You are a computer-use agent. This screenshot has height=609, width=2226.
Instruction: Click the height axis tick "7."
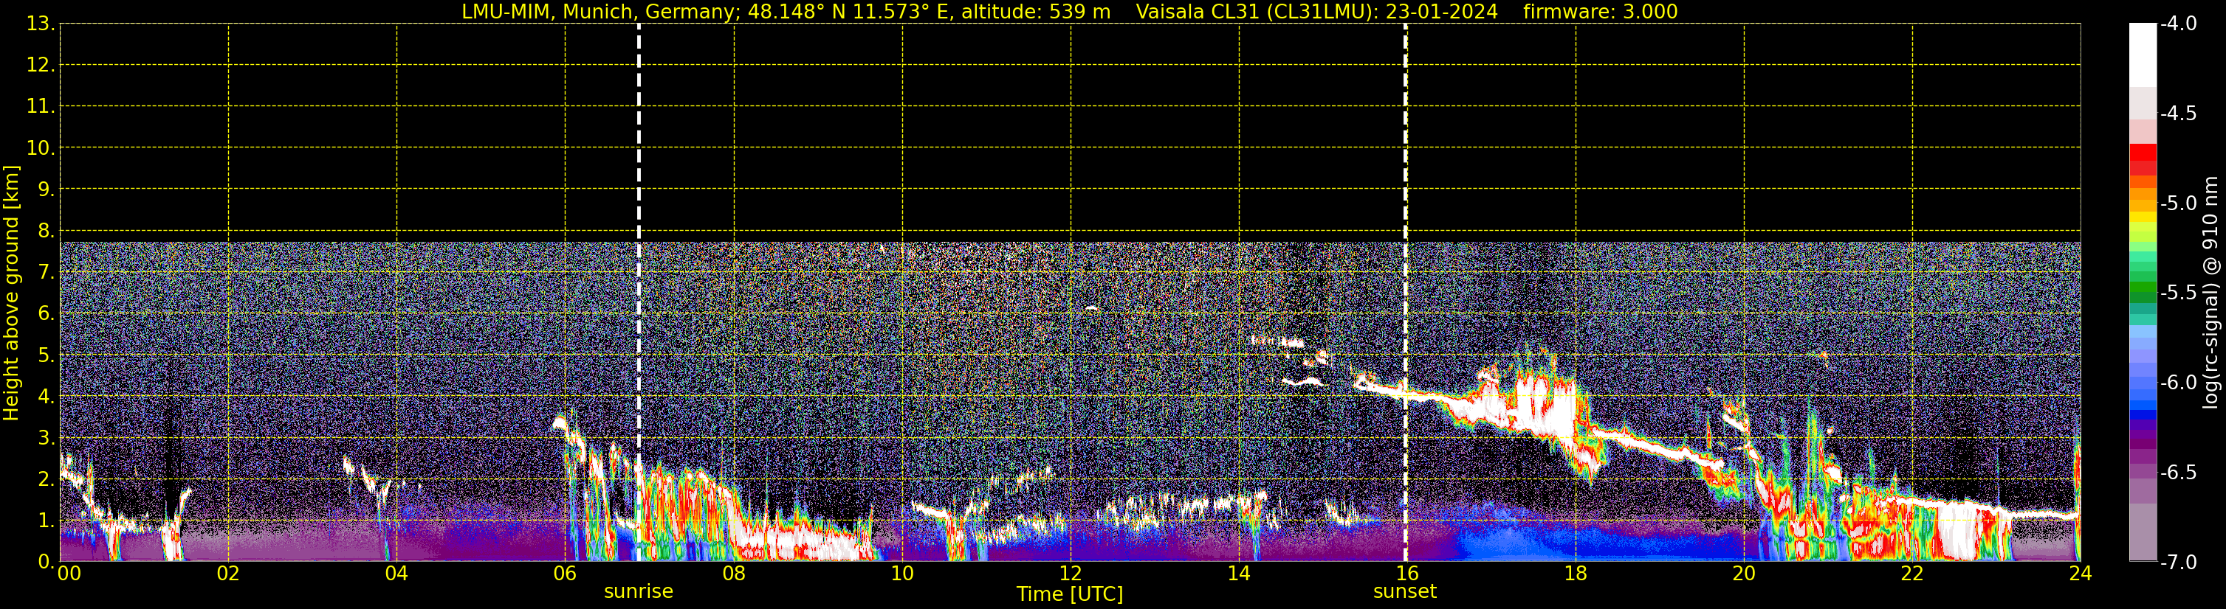(x=46, y=273)
